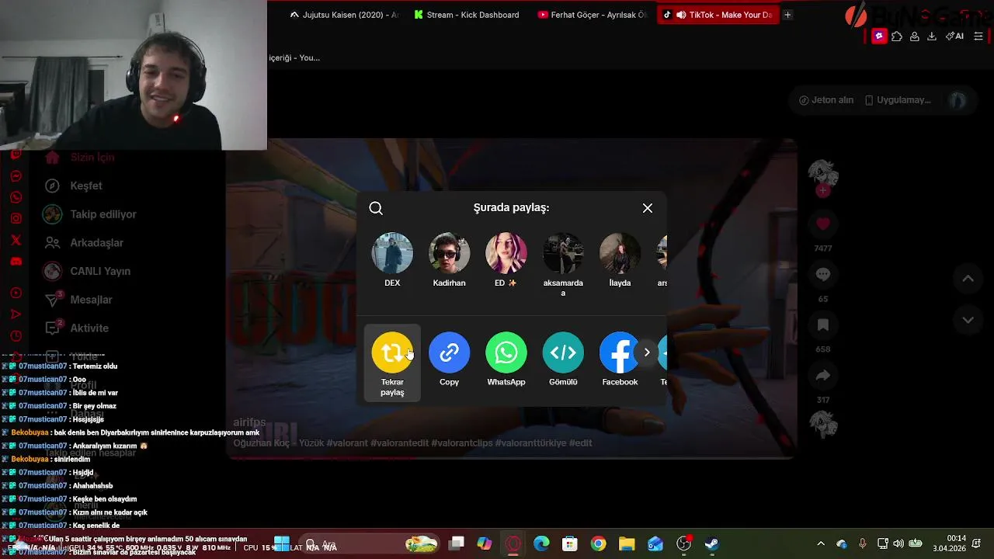Screen dimensions: 994x559
Task: Open the Gömülü embed option
Action: (563, 352)
